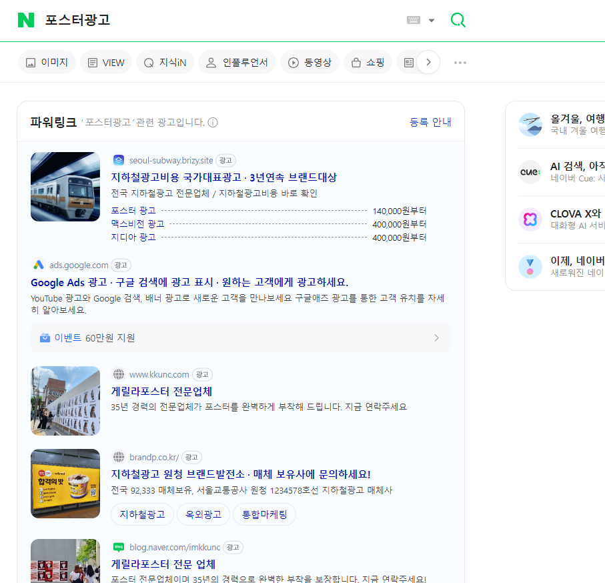
Task: Open the three-dot more options menu
Action: point(460,63)
